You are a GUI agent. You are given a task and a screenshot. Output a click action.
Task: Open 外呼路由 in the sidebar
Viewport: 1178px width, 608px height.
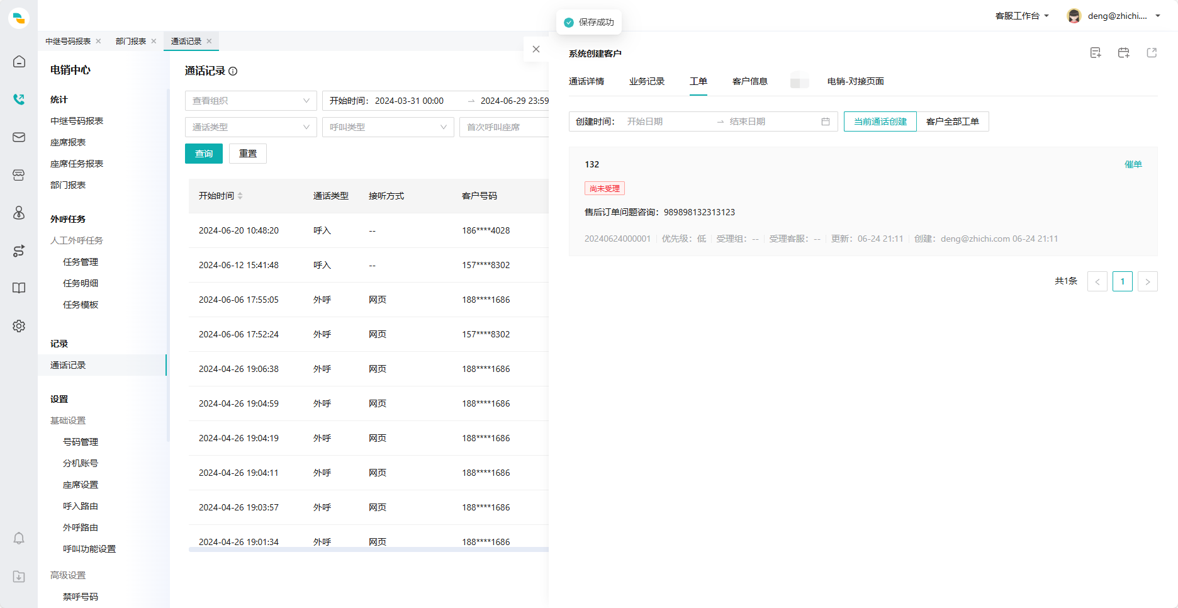click(x=81, y=527)
